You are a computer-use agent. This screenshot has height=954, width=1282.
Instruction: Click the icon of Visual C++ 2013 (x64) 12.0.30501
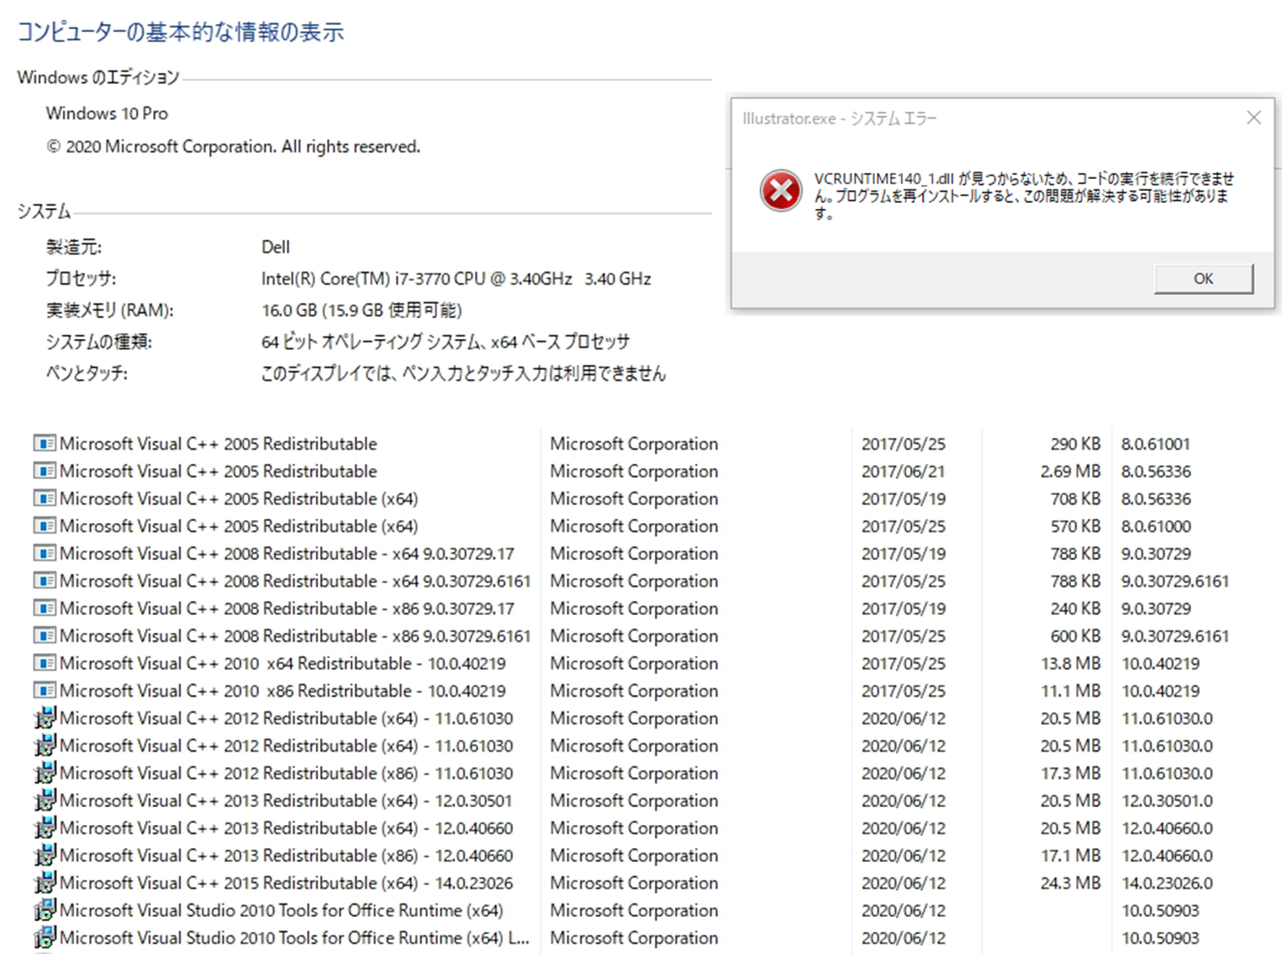[x=45, y=800]
